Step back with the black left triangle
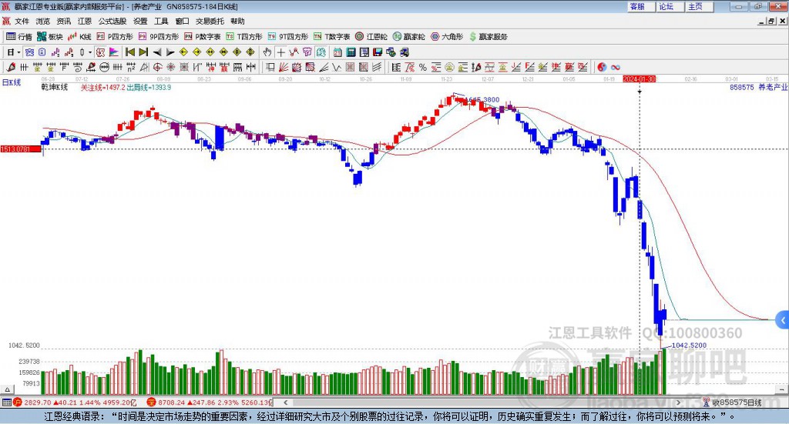This screenshot has width=789, height=424. [157, 52]
